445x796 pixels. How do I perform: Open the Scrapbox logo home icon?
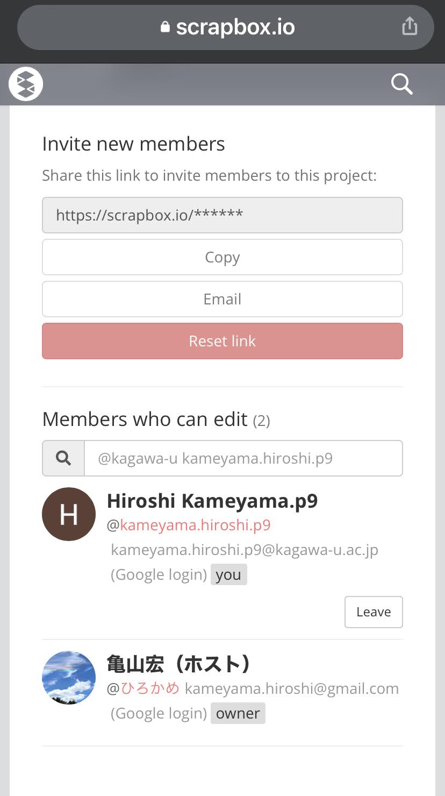(x=26, y=84)
